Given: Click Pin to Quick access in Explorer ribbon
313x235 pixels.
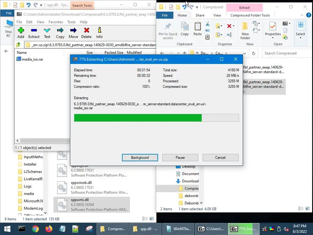Looking at the screenshot, I should (168, 31).
